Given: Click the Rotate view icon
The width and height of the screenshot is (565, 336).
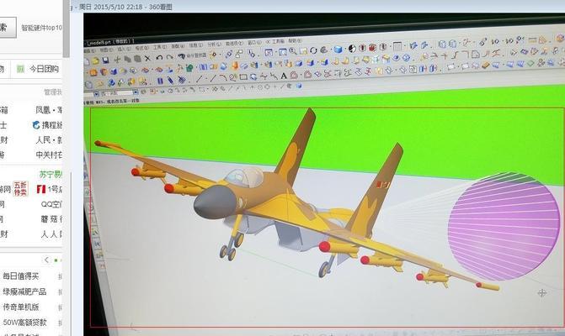Looking at the screenshot, I should [x=313, y=50].
